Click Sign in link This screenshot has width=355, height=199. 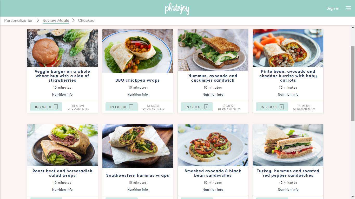(333, 8)
